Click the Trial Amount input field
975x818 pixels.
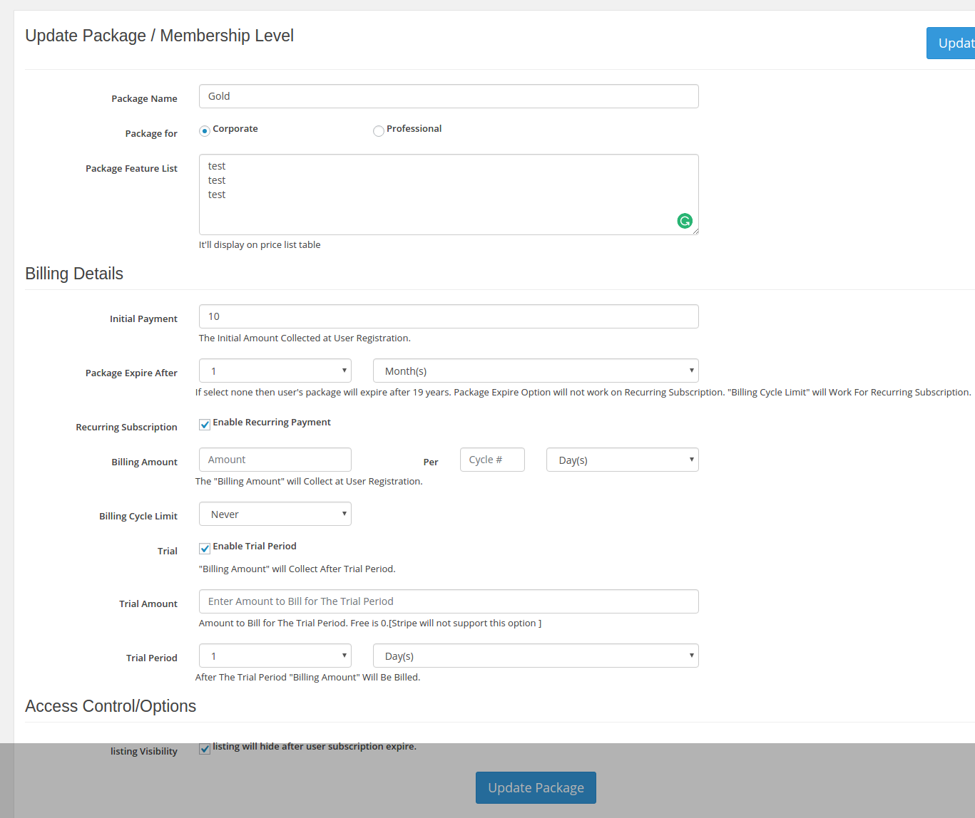(449, 601)
